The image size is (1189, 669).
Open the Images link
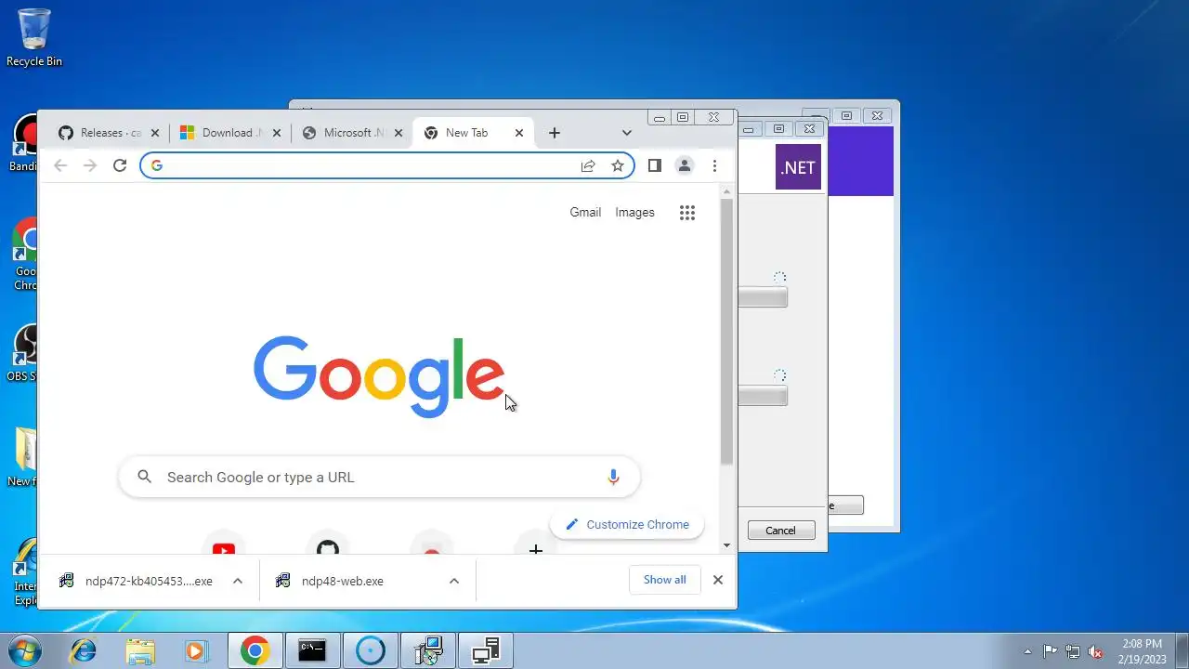click(635, 212)
